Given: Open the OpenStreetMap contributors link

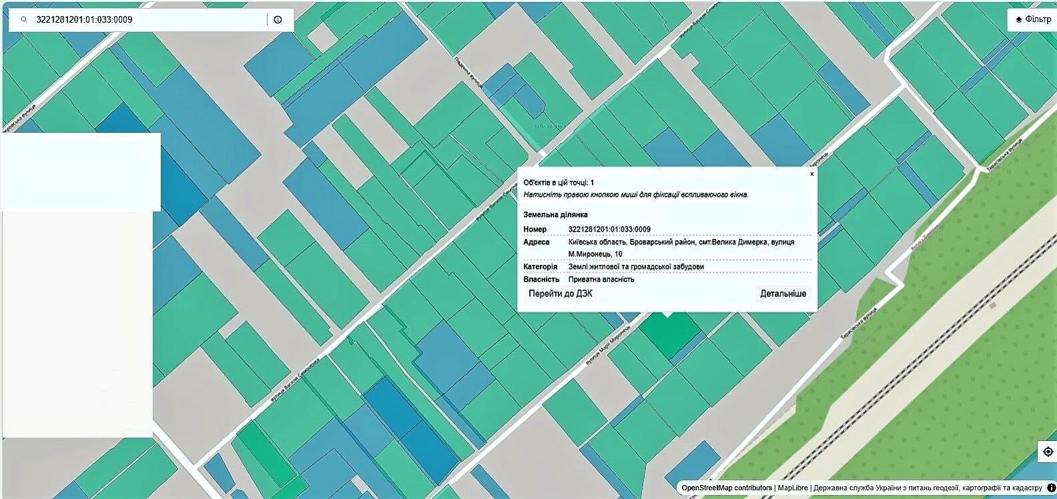Looking at the screenshot, I should coord(727,488).
